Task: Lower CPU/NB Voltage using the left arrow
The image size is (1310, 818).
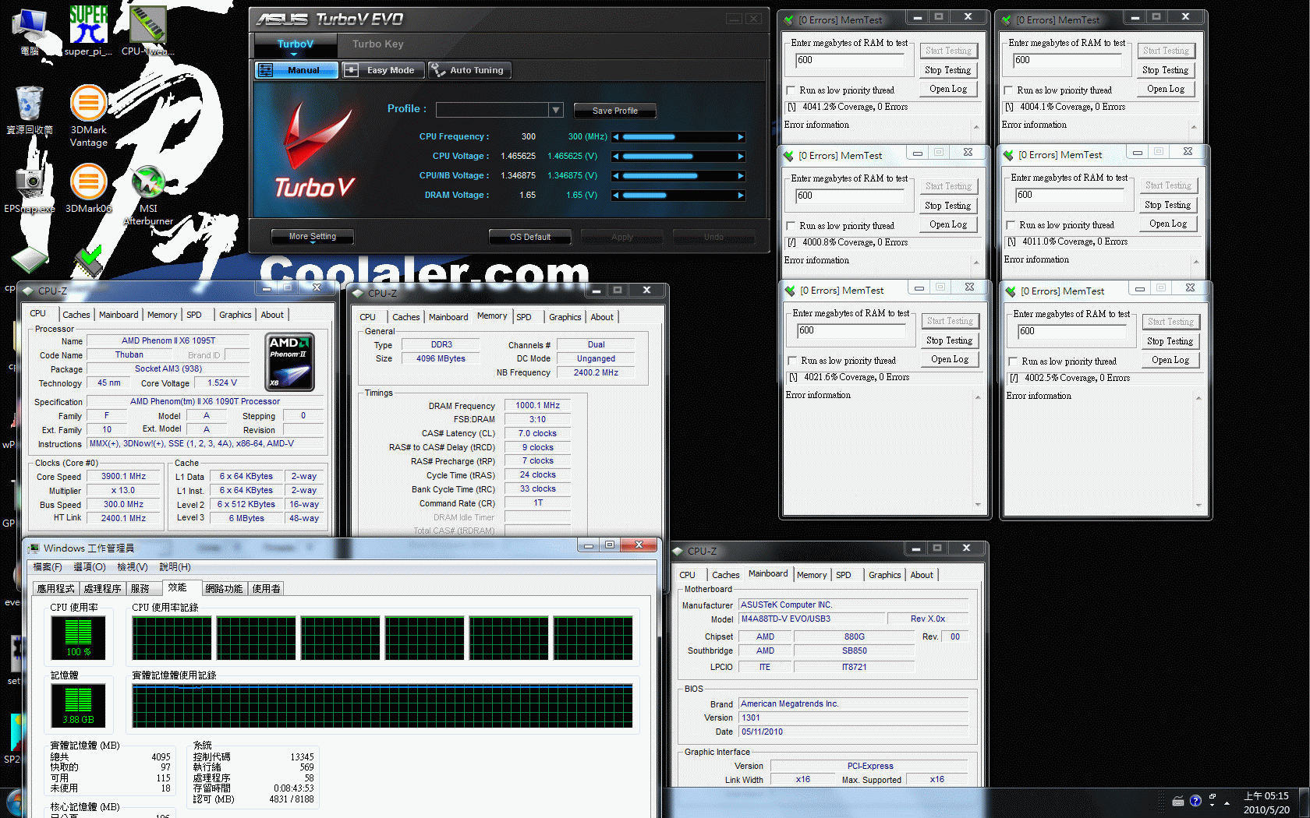Action: 616,176
